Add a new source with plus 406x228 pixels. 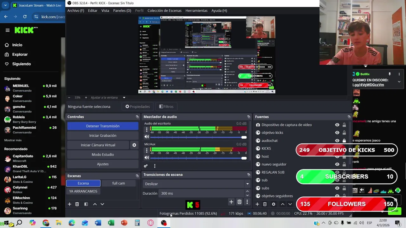point(257,204)
